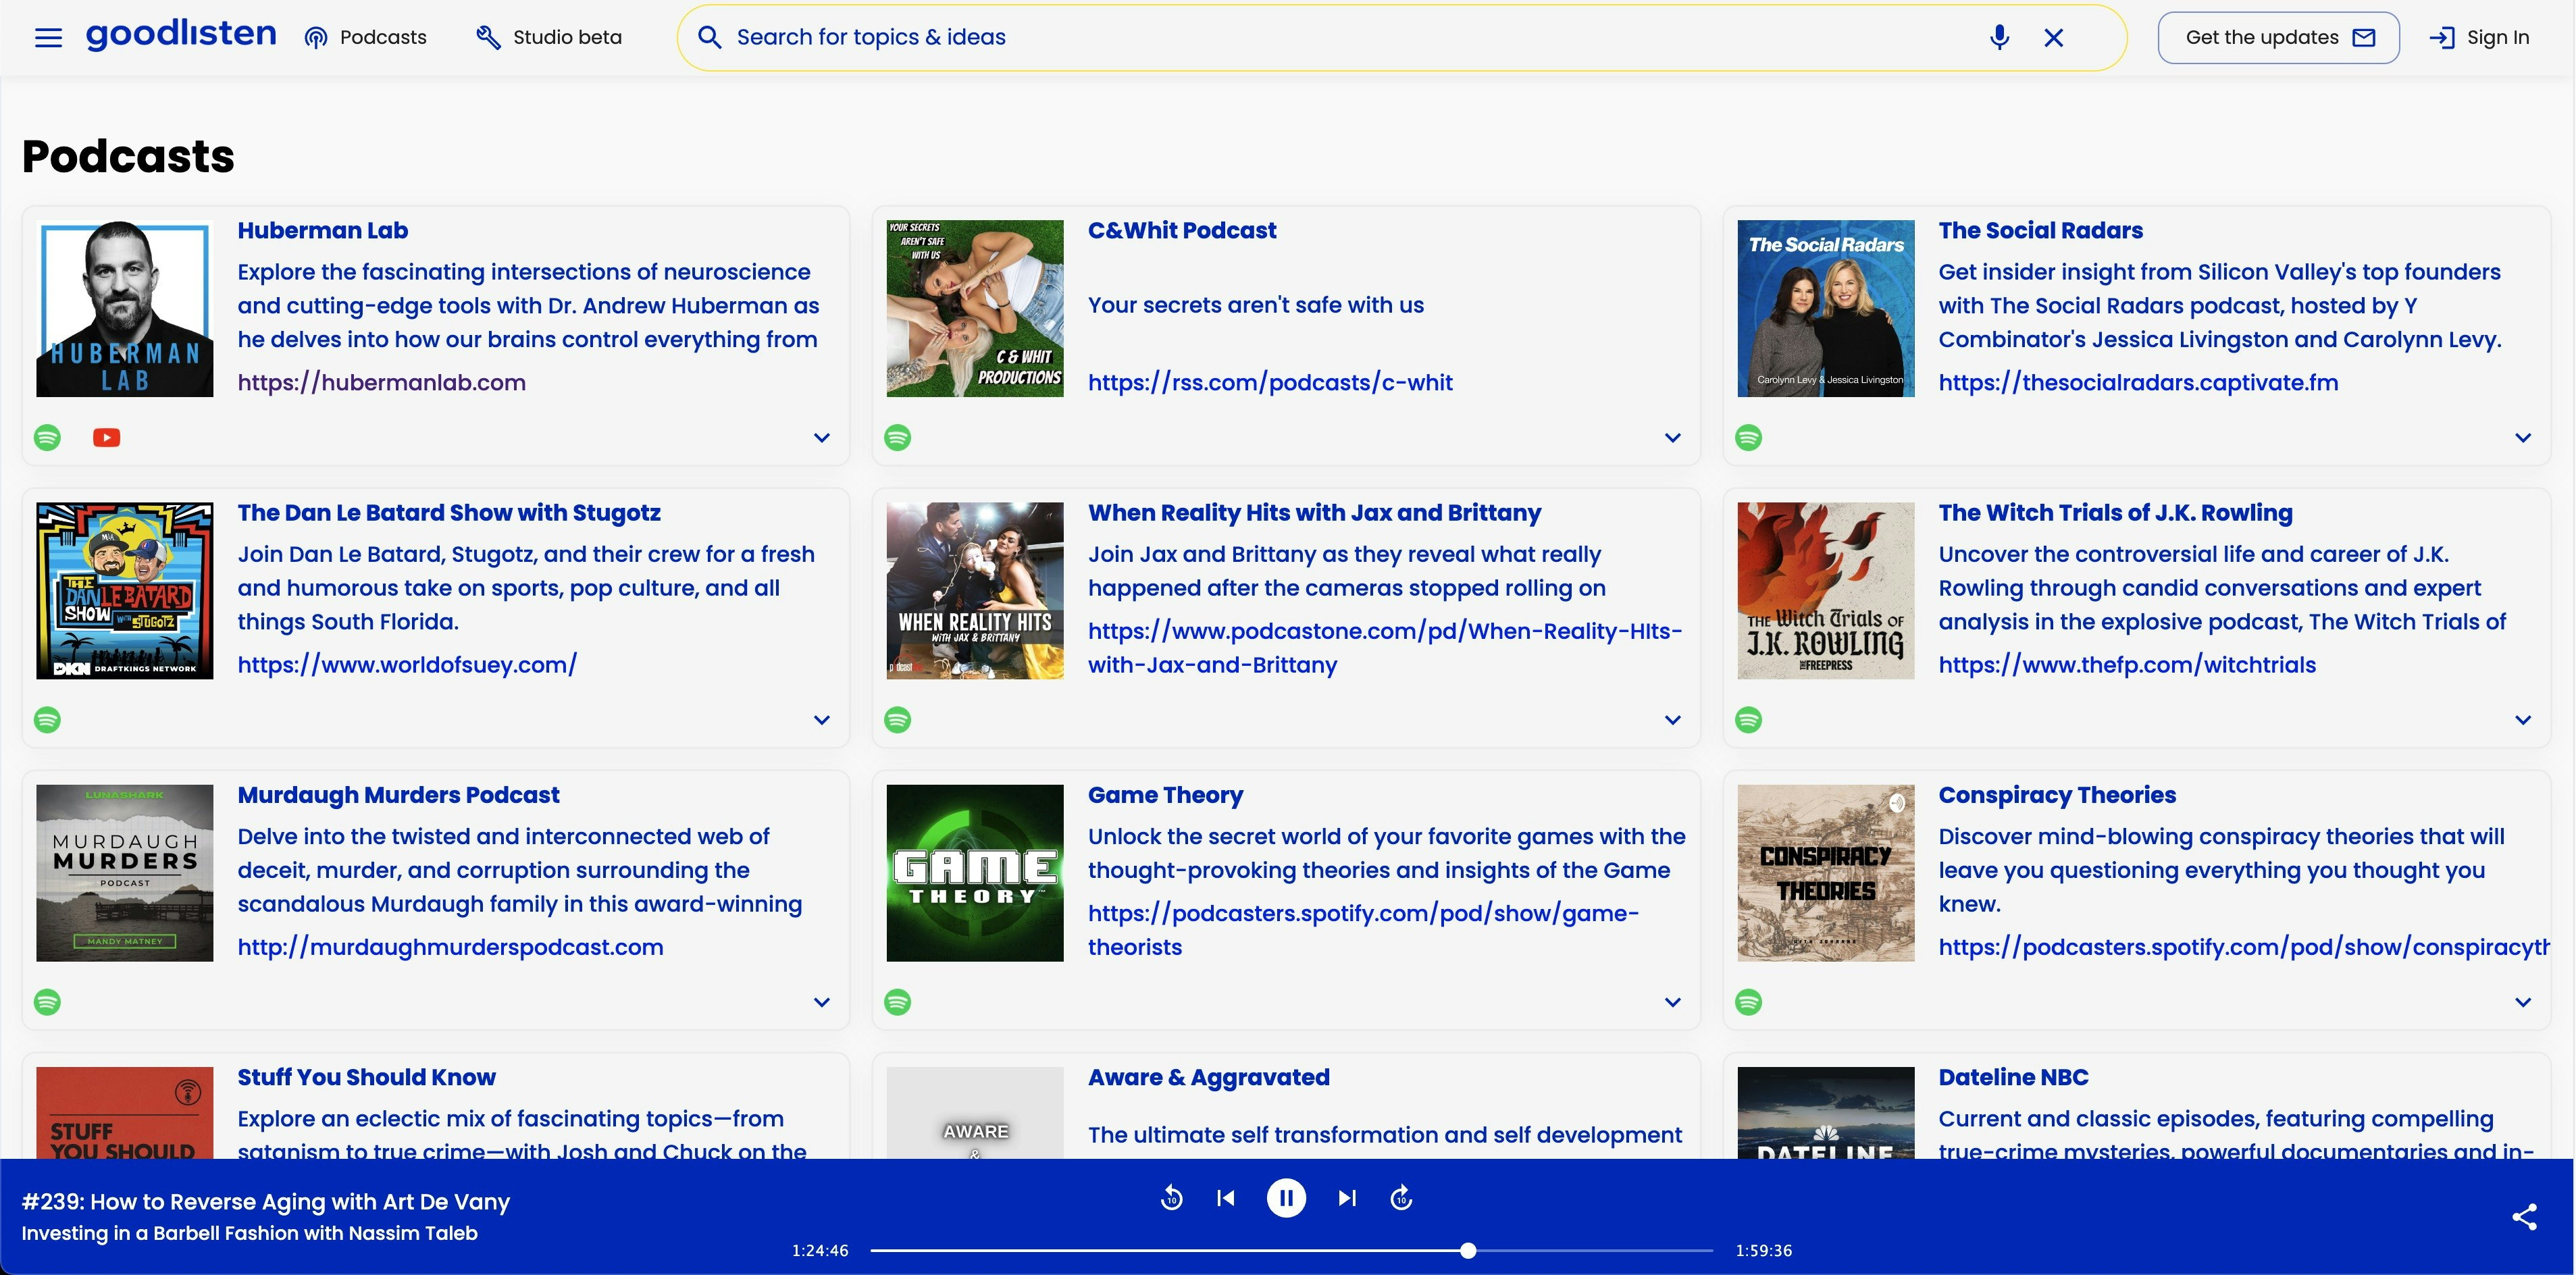The width and height of the screenshot is (2576, 1275).
Task: Click Game Theory cover thumbnail
Action: point(975,872)
